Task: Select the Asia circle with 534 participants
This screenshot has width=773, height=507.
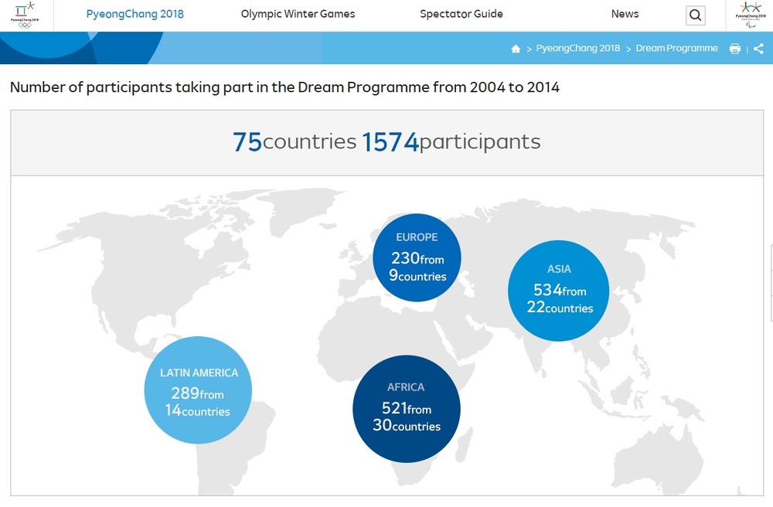Action: (559, 291)
